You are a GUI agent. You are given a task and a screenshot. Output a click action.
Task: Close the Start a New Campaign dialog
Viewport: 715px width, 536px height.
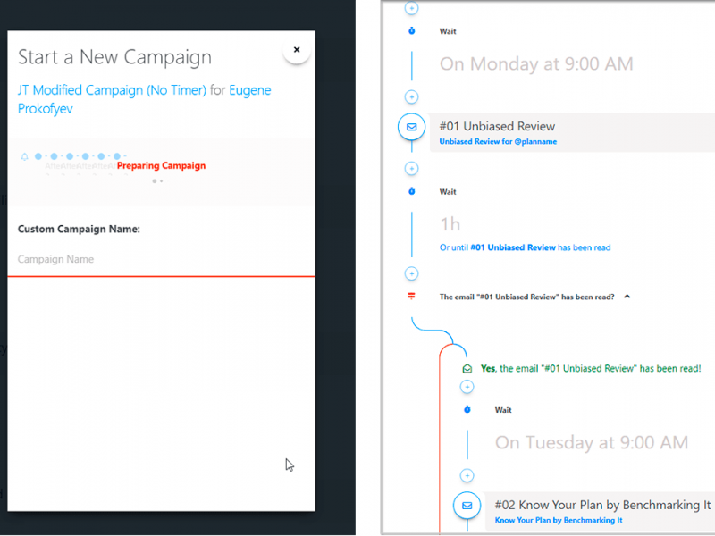pyautogui.click(x=296, y=50)
